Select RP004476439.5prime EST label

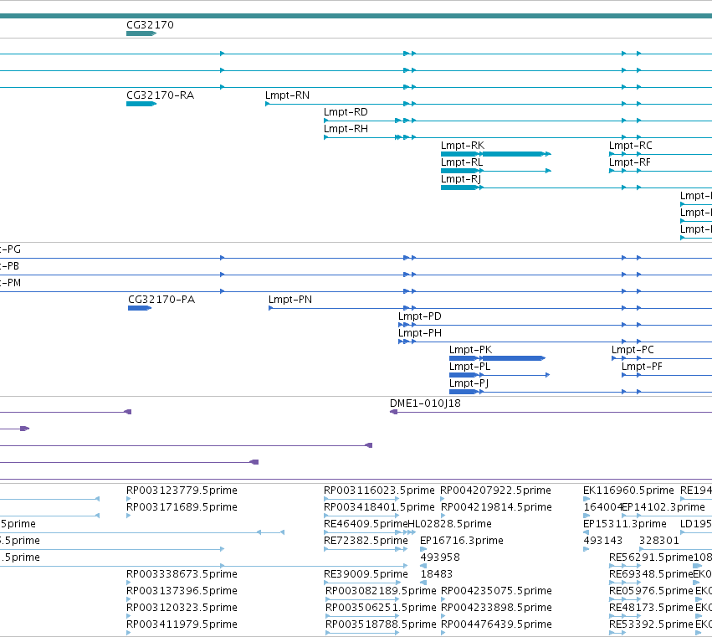496,624
